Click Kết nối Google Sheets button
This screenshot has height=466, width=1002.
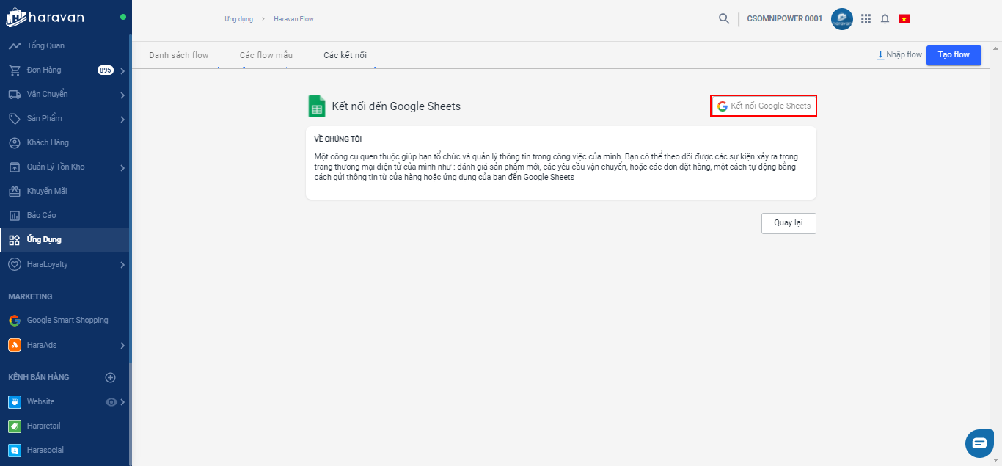click(x=764, y=106)
